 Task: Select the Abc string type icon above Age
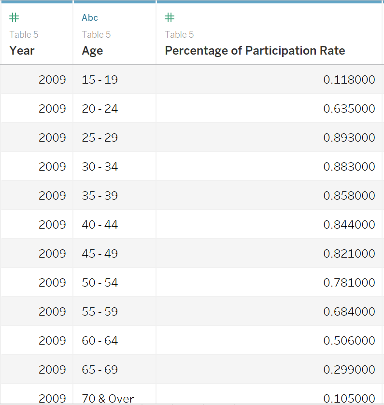[x=89, y=17]
